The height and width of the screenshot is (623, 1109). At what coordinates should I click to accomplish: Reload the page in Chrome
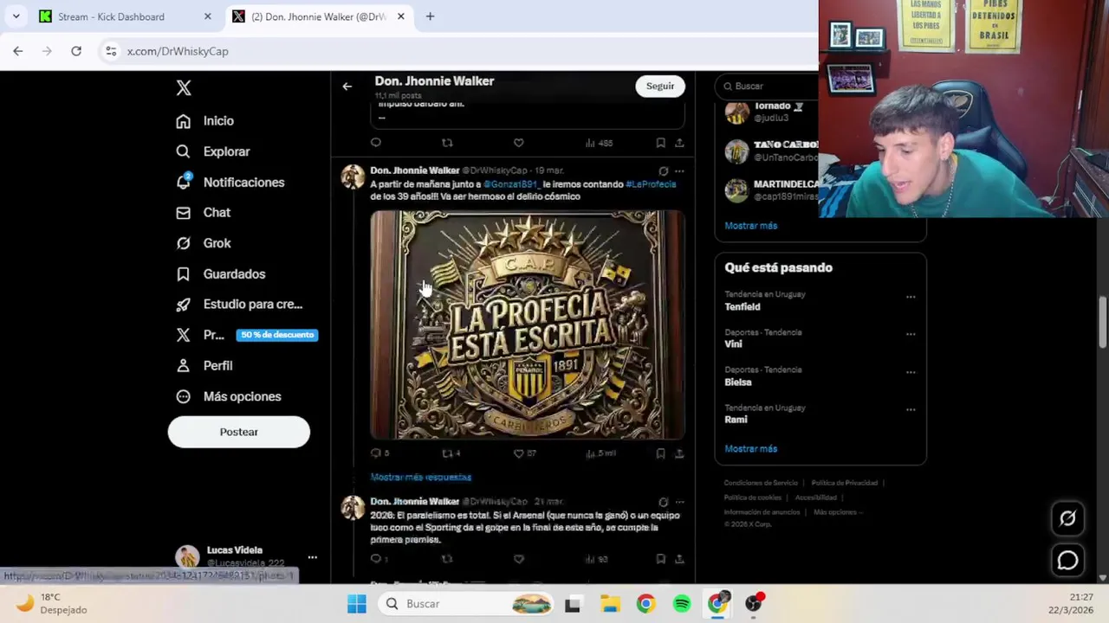76,51
